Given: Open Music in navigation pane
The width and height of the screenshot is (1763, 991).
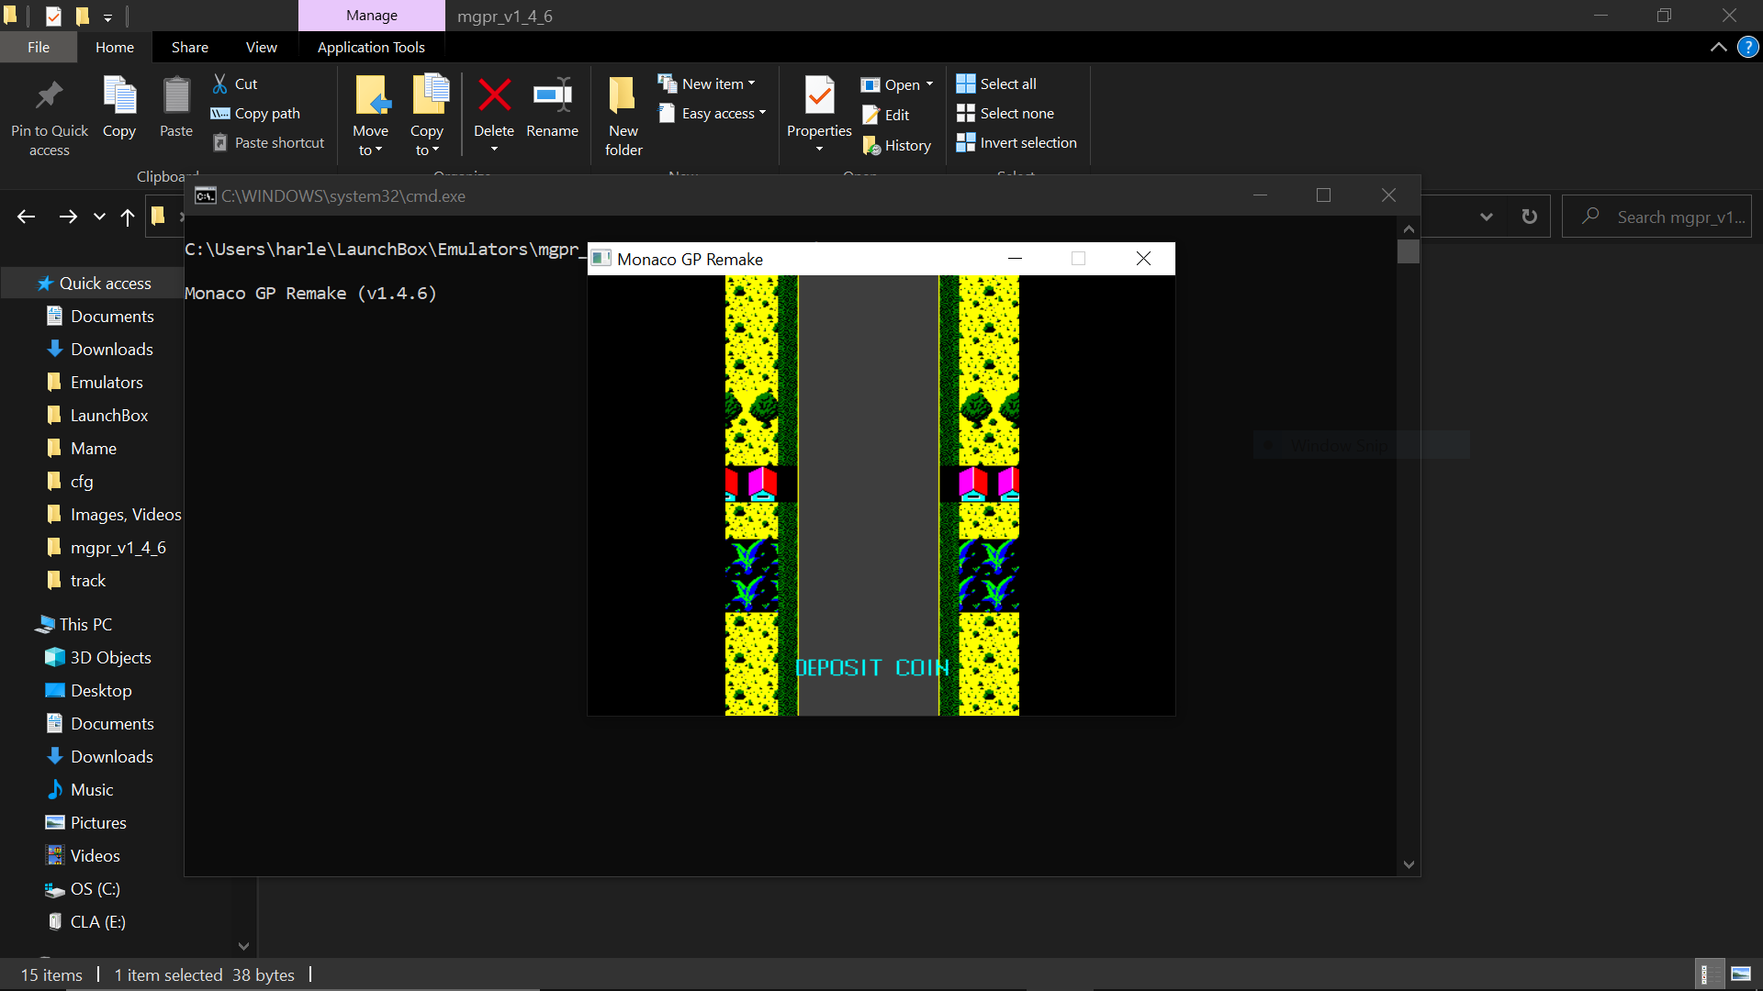Looking at the screenshot, I should click(x=92, y=789).
